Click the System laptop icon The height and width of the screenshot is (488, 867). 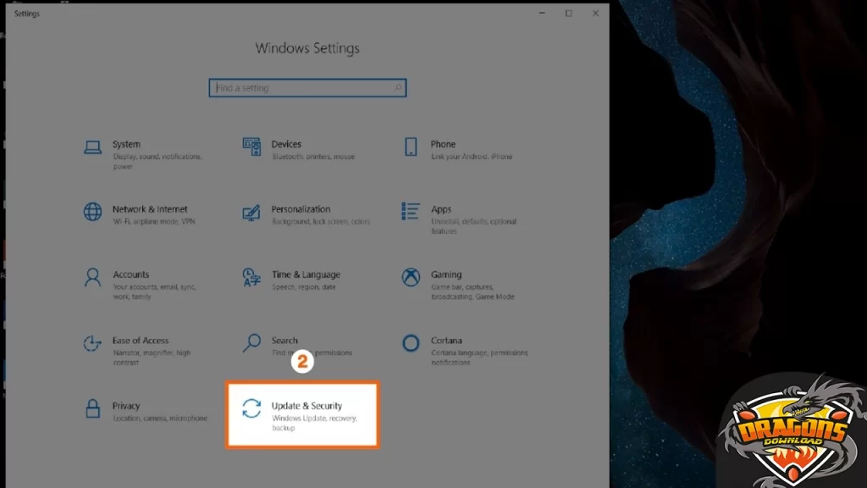pyautogui.click(x=92, y=147)
